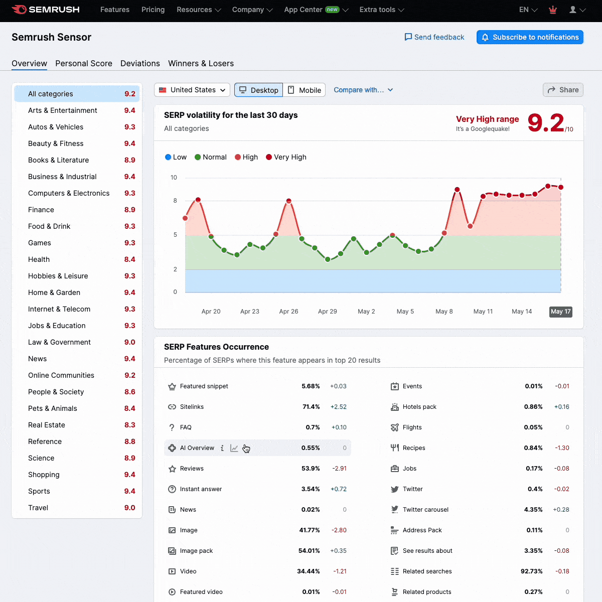Open the user profile menu
The height and width of the screenshot is (602, 602).
click(x=577, y=10)
